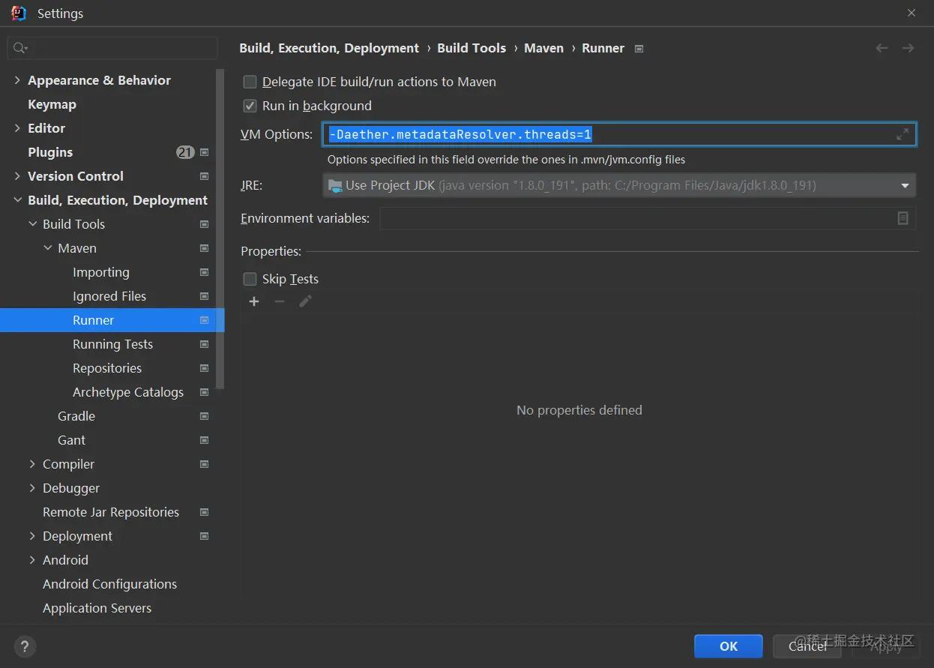Click the settings search magnifier icon
This screenshot has height=668, width=934.
pyautogui.click(x=19, y=49)
